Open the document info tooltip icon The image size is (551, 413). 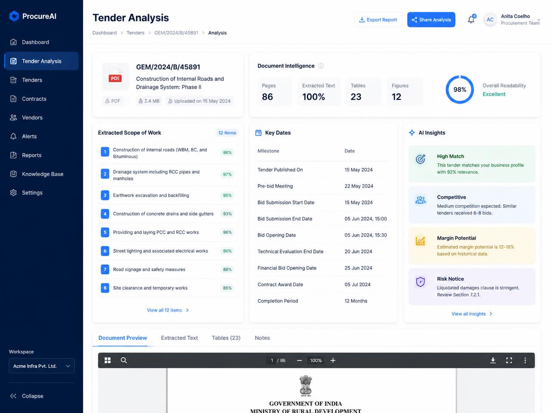point(321,66)
